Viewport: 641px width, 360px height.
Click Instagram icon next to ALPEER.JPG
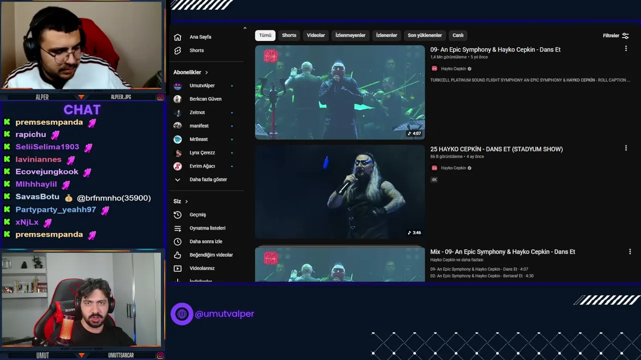pos(160,97)
